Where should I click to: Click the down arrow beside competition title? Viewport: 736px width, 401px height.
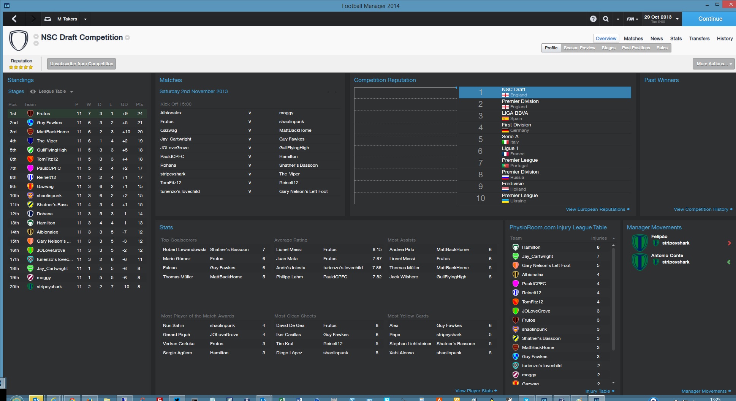pyautogui.click(x=36, y=43)
